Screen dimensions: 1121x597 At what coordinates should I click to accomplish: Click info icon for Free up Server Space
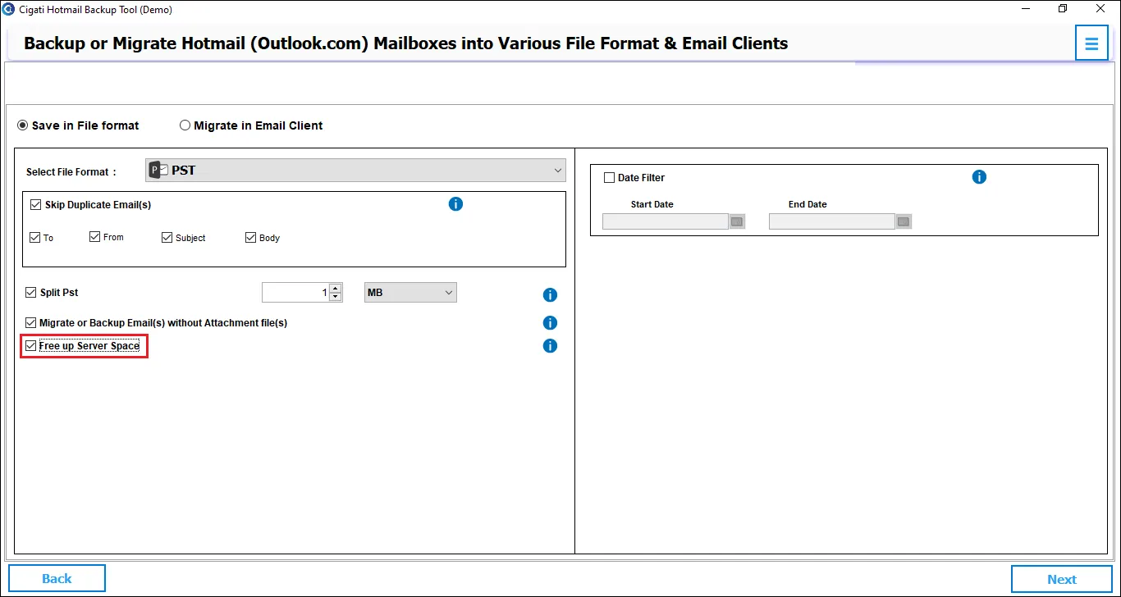pos(550,346)
